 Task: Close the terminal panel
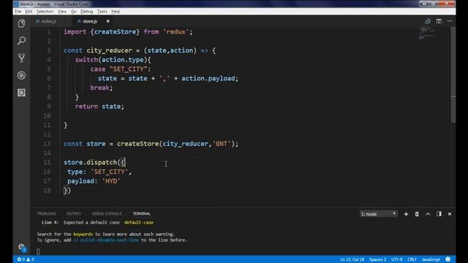450,214
